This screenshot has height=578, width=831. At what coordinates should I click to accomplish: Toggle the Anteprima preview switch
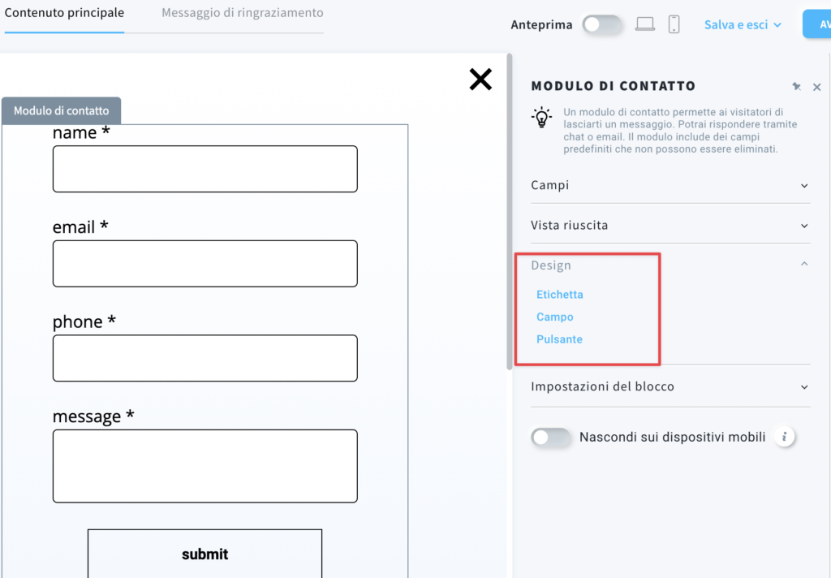point(602,24)
